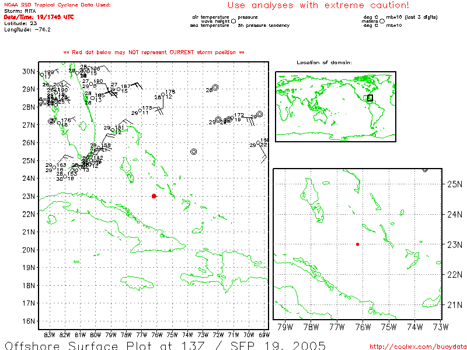Click the buoy circle labeled 178 near 28.5N
This screenshot has width=467, height=350.
coord(163,94)
